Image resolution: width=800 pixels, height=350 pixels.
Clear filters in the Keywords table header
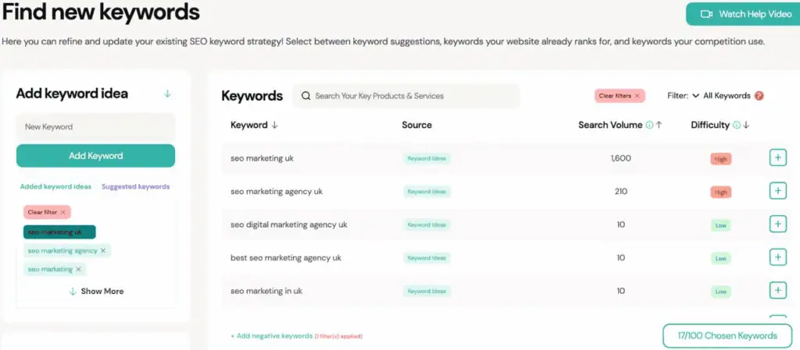coord(619,96)
